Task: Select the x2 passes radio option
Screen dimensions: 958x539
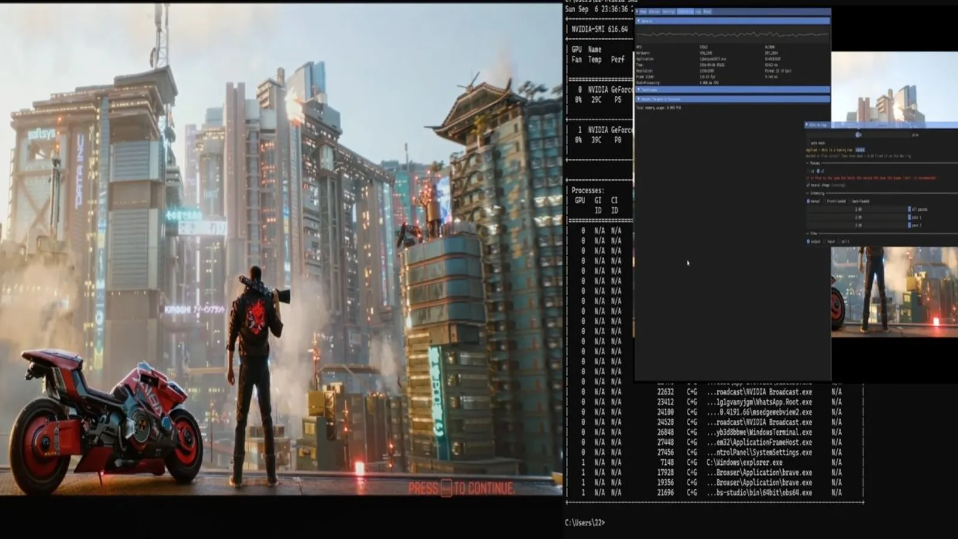Action: tap(818, 171)
